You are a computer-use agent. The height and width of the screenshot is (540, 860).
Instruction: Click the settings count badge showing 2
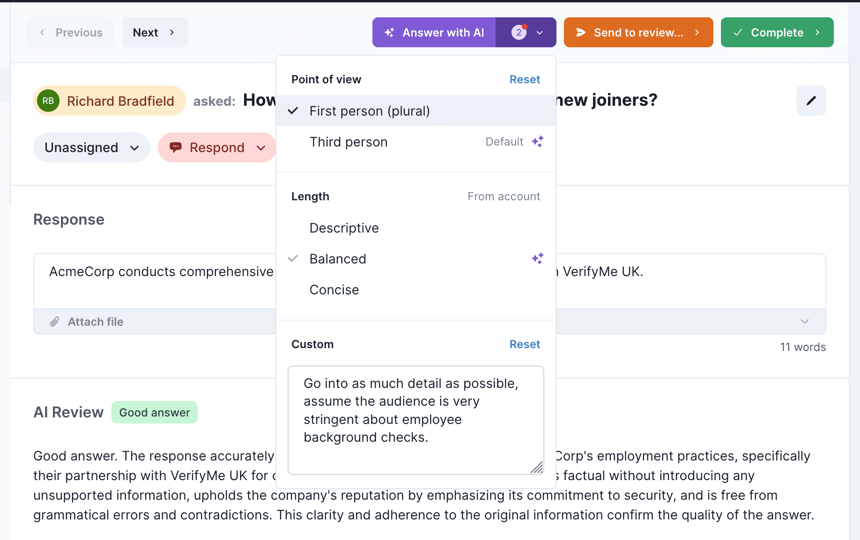click(x=519, y=32)
